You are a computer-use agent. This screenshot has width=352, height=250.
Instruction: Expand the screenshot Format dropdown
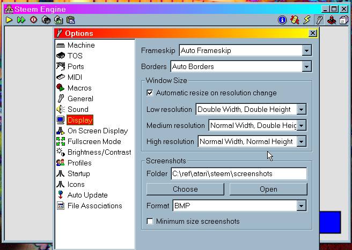click(x=301, y=206)
